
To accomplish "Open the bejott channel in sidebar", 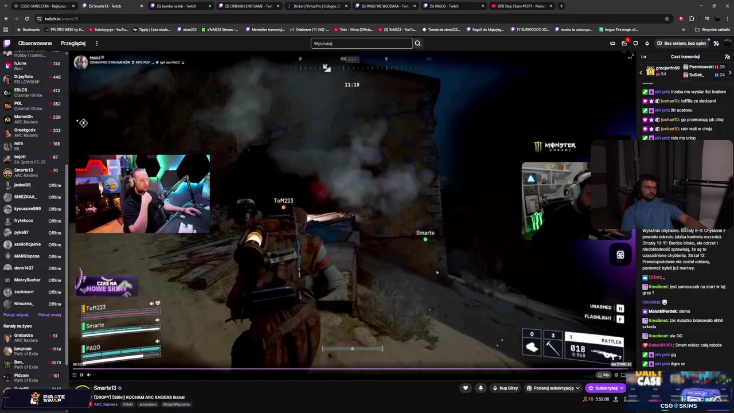I will coord(34,159).
